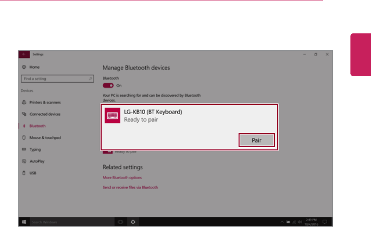Open the network icon in tray
Viewport: 371px width, 237px height.
(294, 222)
